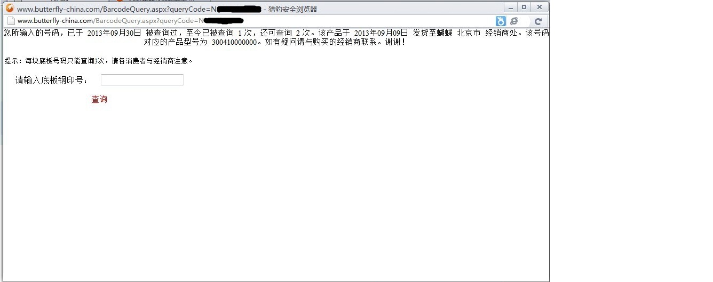Open the blue security icon in address bar

501,21
